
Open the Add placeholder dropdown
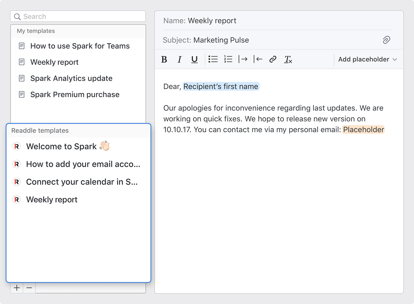(x=368, y=59)
